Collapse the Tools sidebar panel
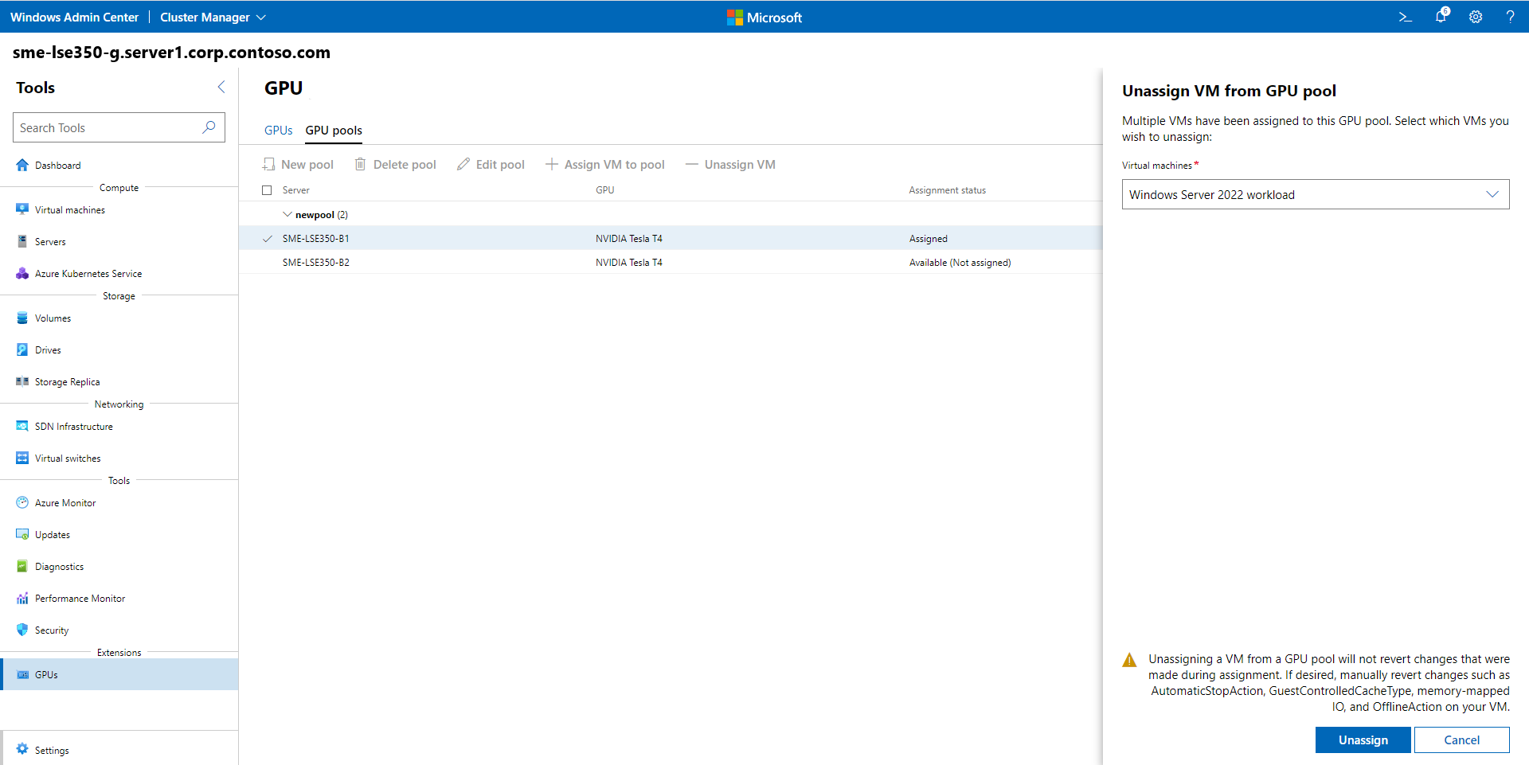The width and height of the screenshot is (1529, 765). tap(221, 88)
